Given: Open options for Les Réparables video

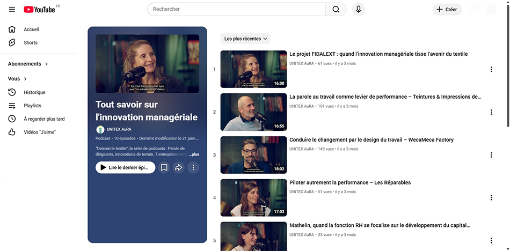Looking at the screenshot, I should coord(491,198).
